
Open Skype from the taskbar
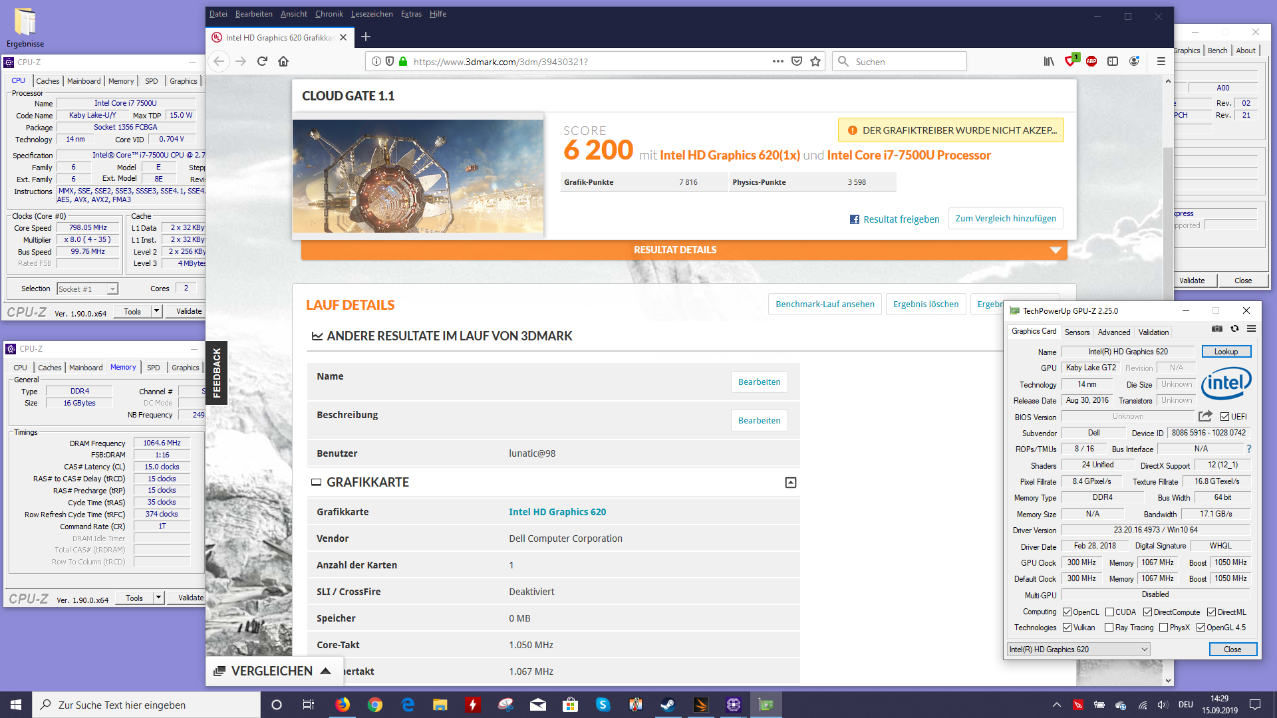tap(603, 705)
